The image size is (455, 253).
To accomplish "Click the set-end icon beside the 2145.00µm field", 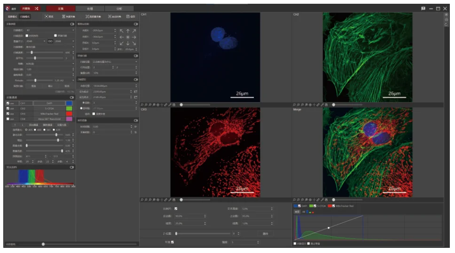I will click(135, 97).
